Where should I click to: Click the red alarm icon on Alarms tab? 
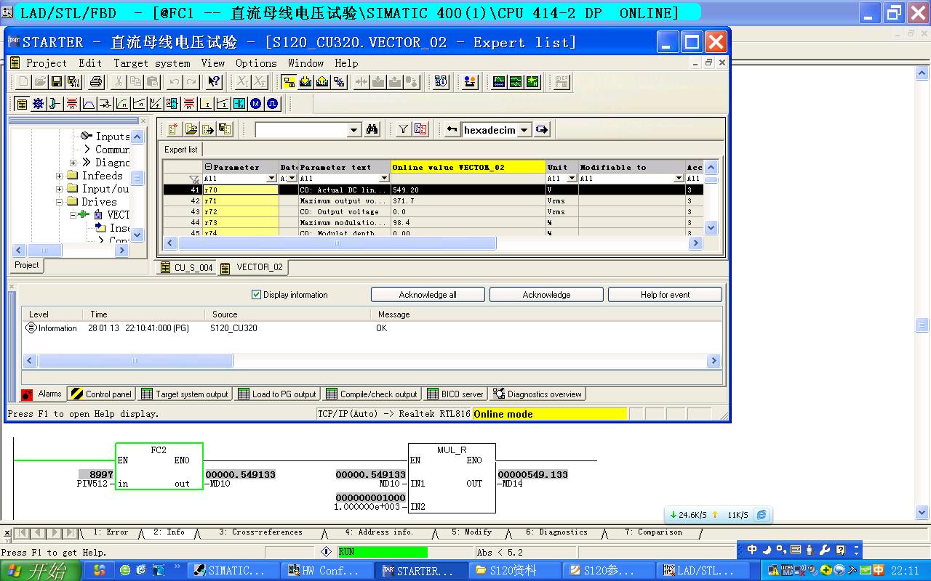coord(27,394)
